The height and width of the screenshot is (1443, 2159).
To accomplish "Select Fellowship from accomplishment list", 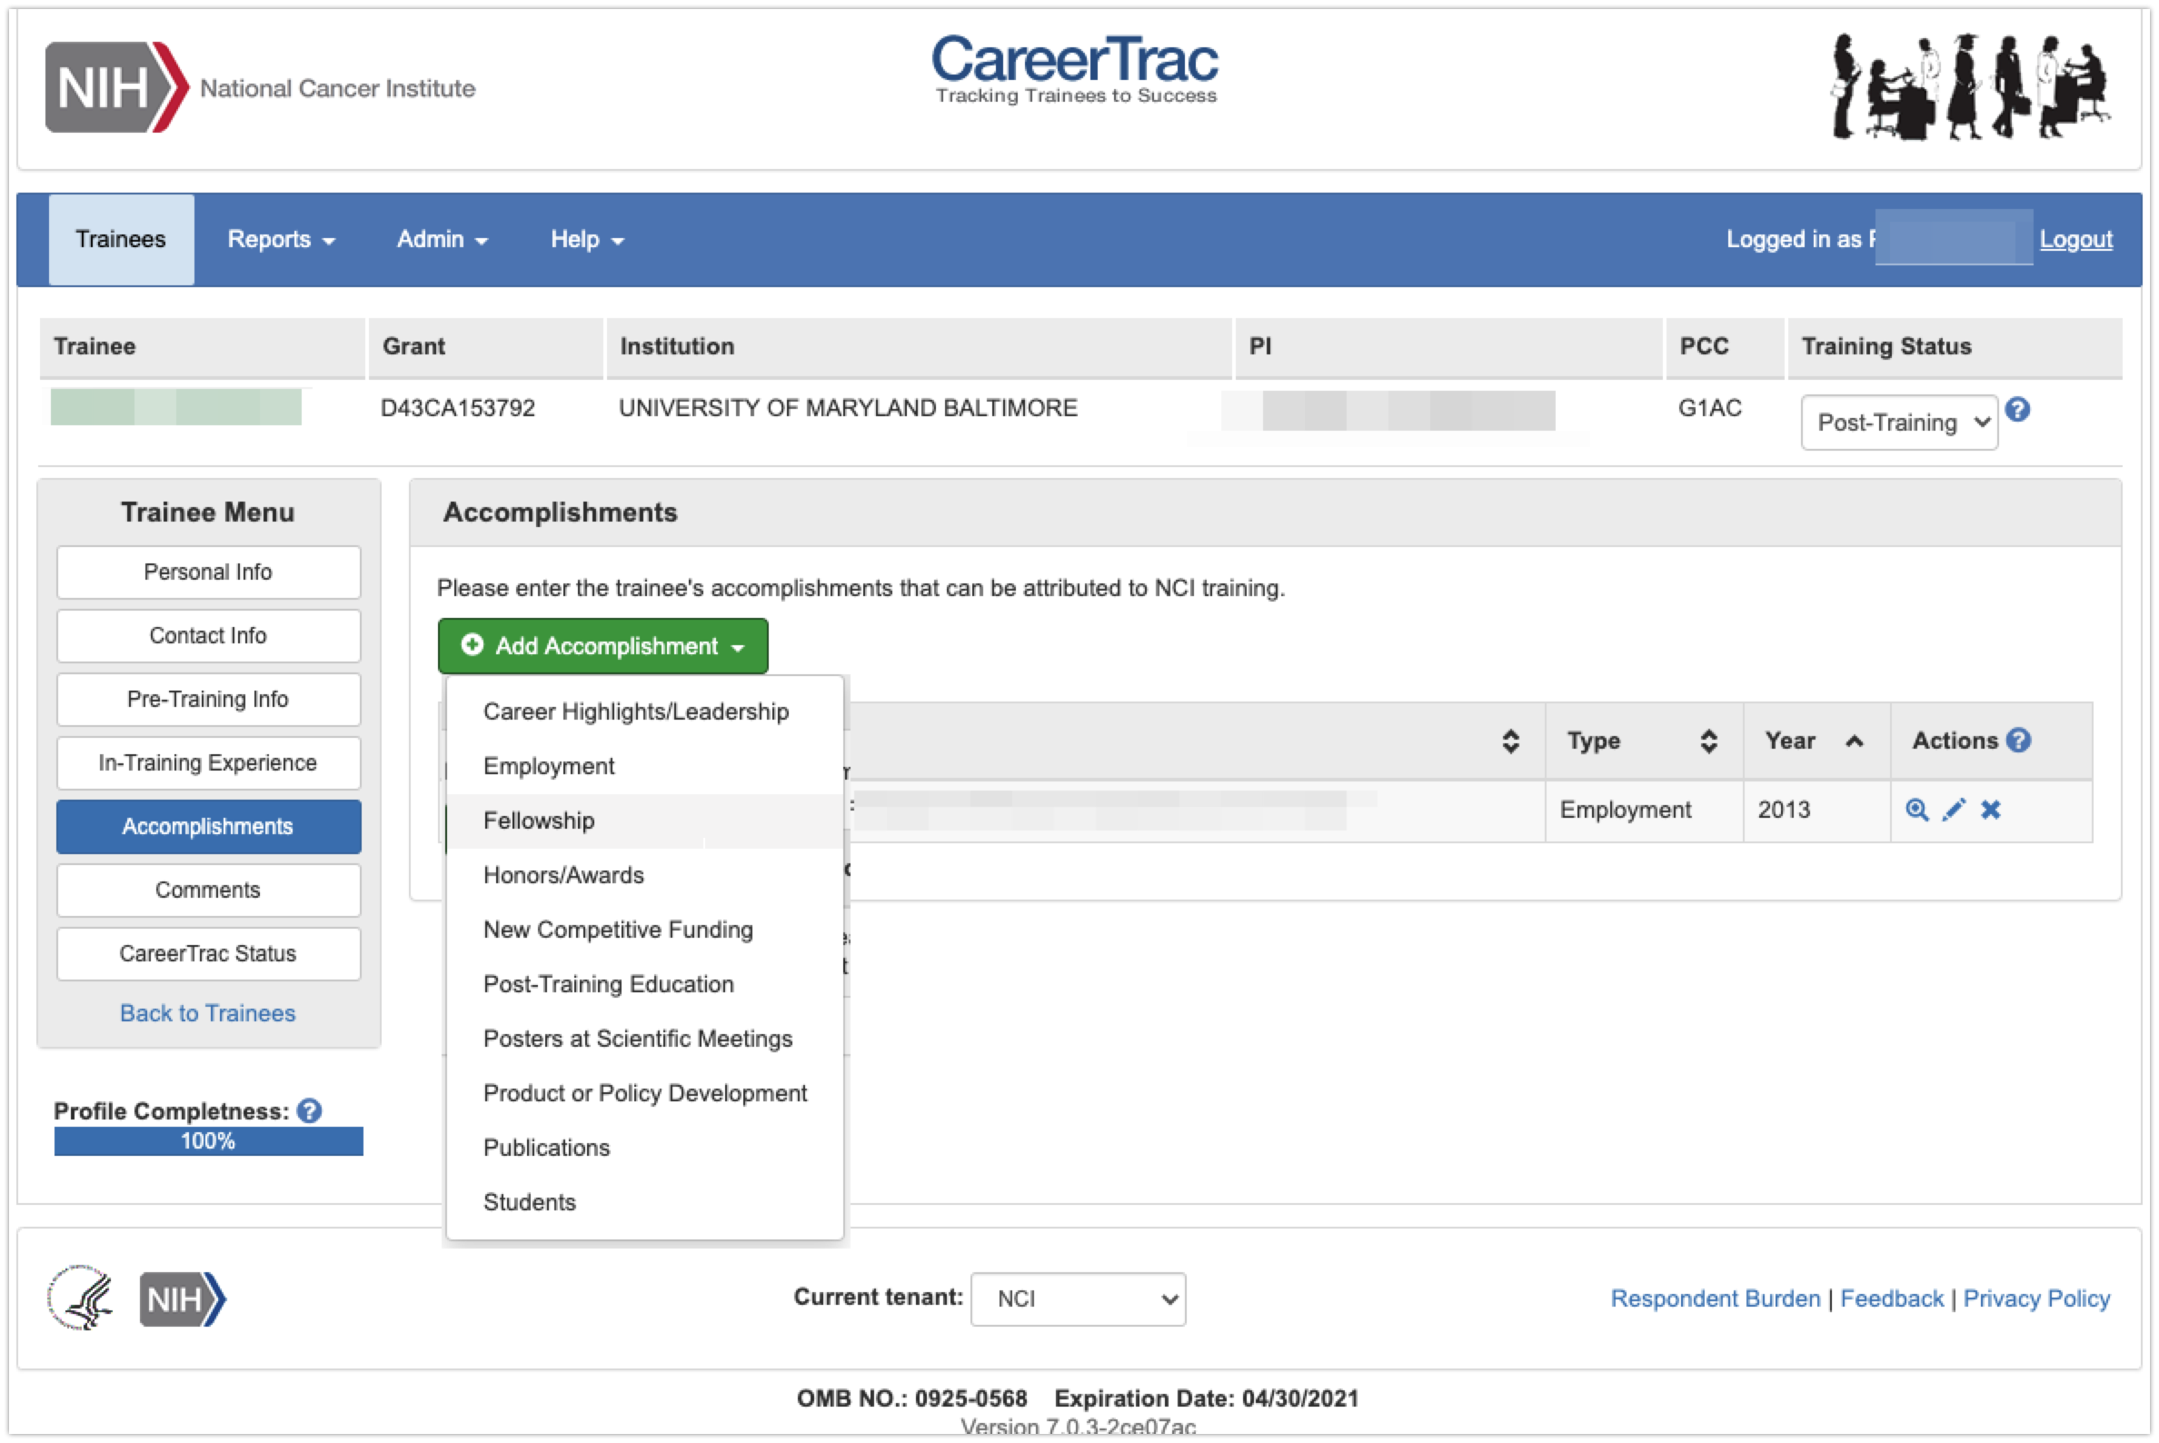I will [x=539, y=820].
